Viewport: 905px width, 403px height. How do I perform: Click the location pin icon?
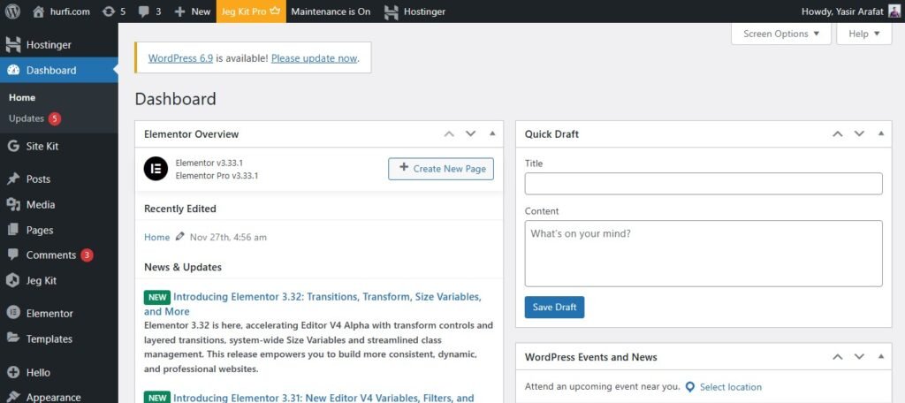click(690, 387)
